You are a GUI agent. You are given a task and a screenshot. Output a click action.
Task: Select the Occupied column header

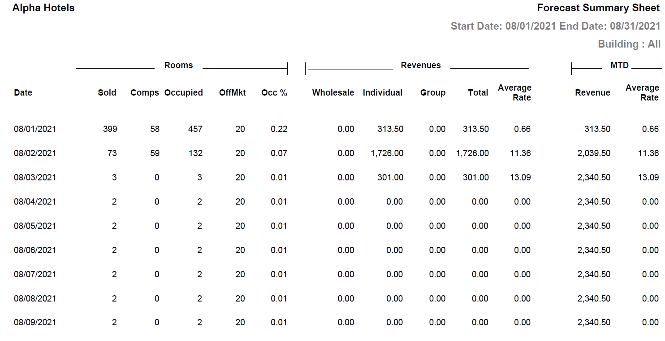pos(183,92)
